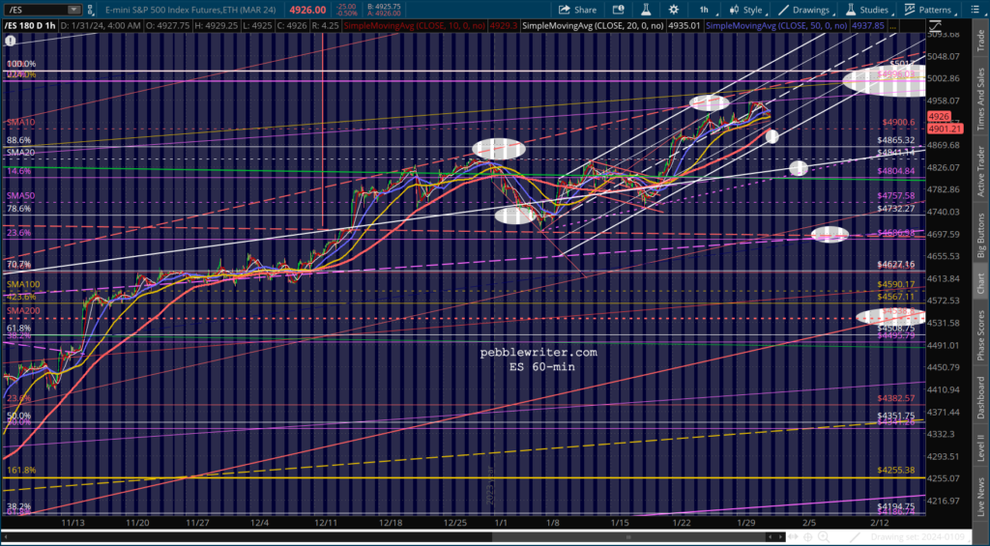
Task: Click the 1/22 date on the time axis
Action: (x=681, y=523)
